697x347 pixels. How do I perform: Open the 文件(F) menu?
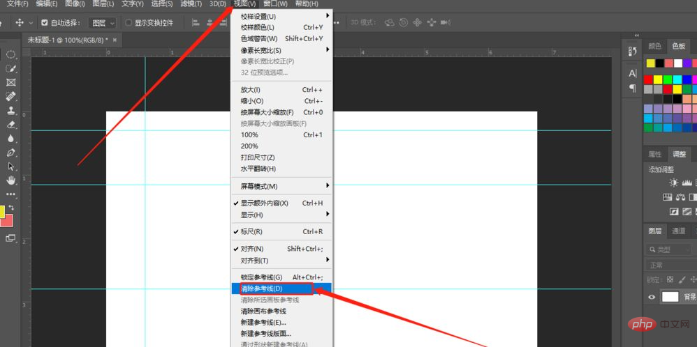point(17,3)
